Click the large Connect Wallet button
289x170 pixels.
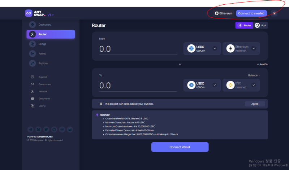click(x=180, y=147)
